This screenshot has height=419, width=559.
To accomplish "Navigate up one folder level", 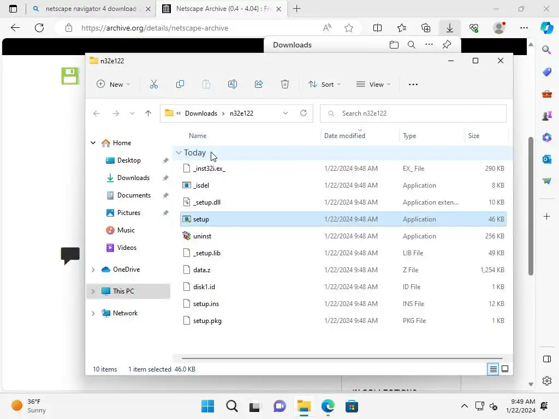I will tap(148, 113).
